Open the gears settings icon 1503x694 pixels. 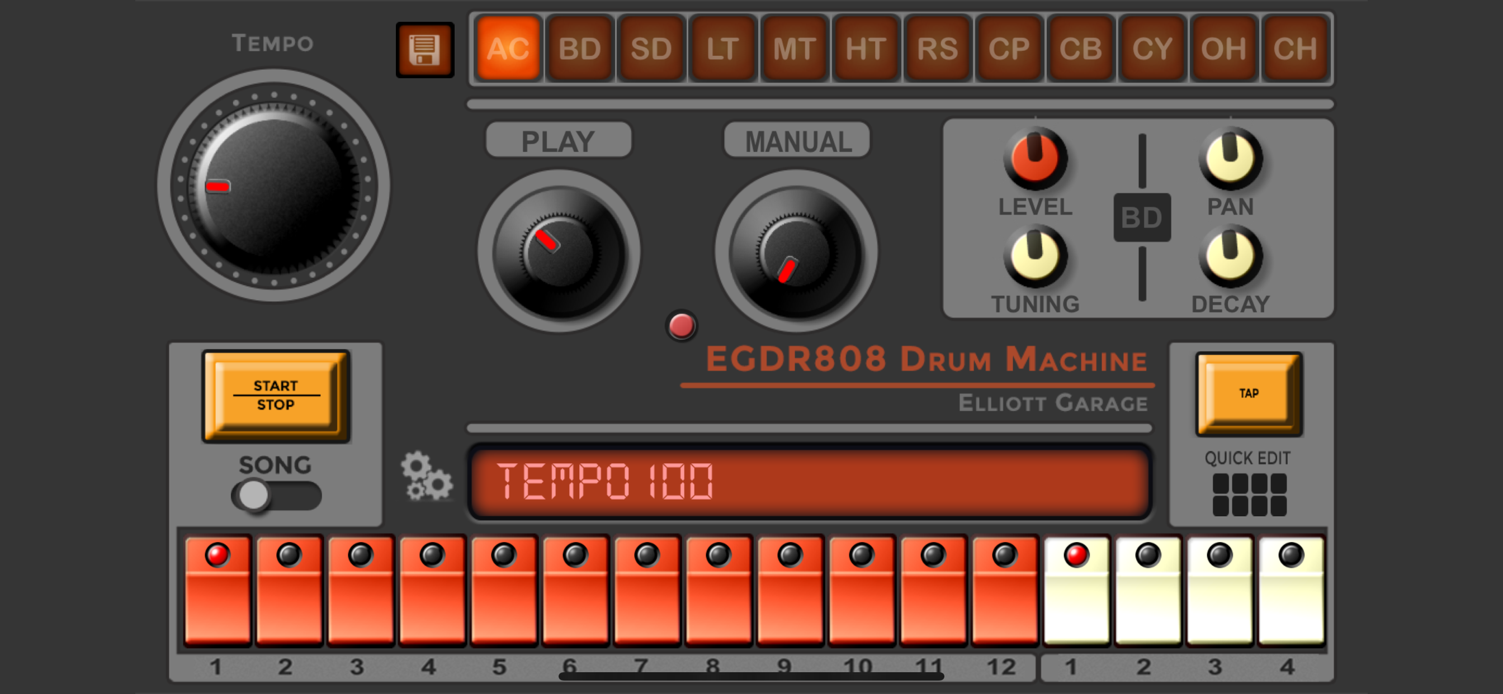[x=427, y=476]
